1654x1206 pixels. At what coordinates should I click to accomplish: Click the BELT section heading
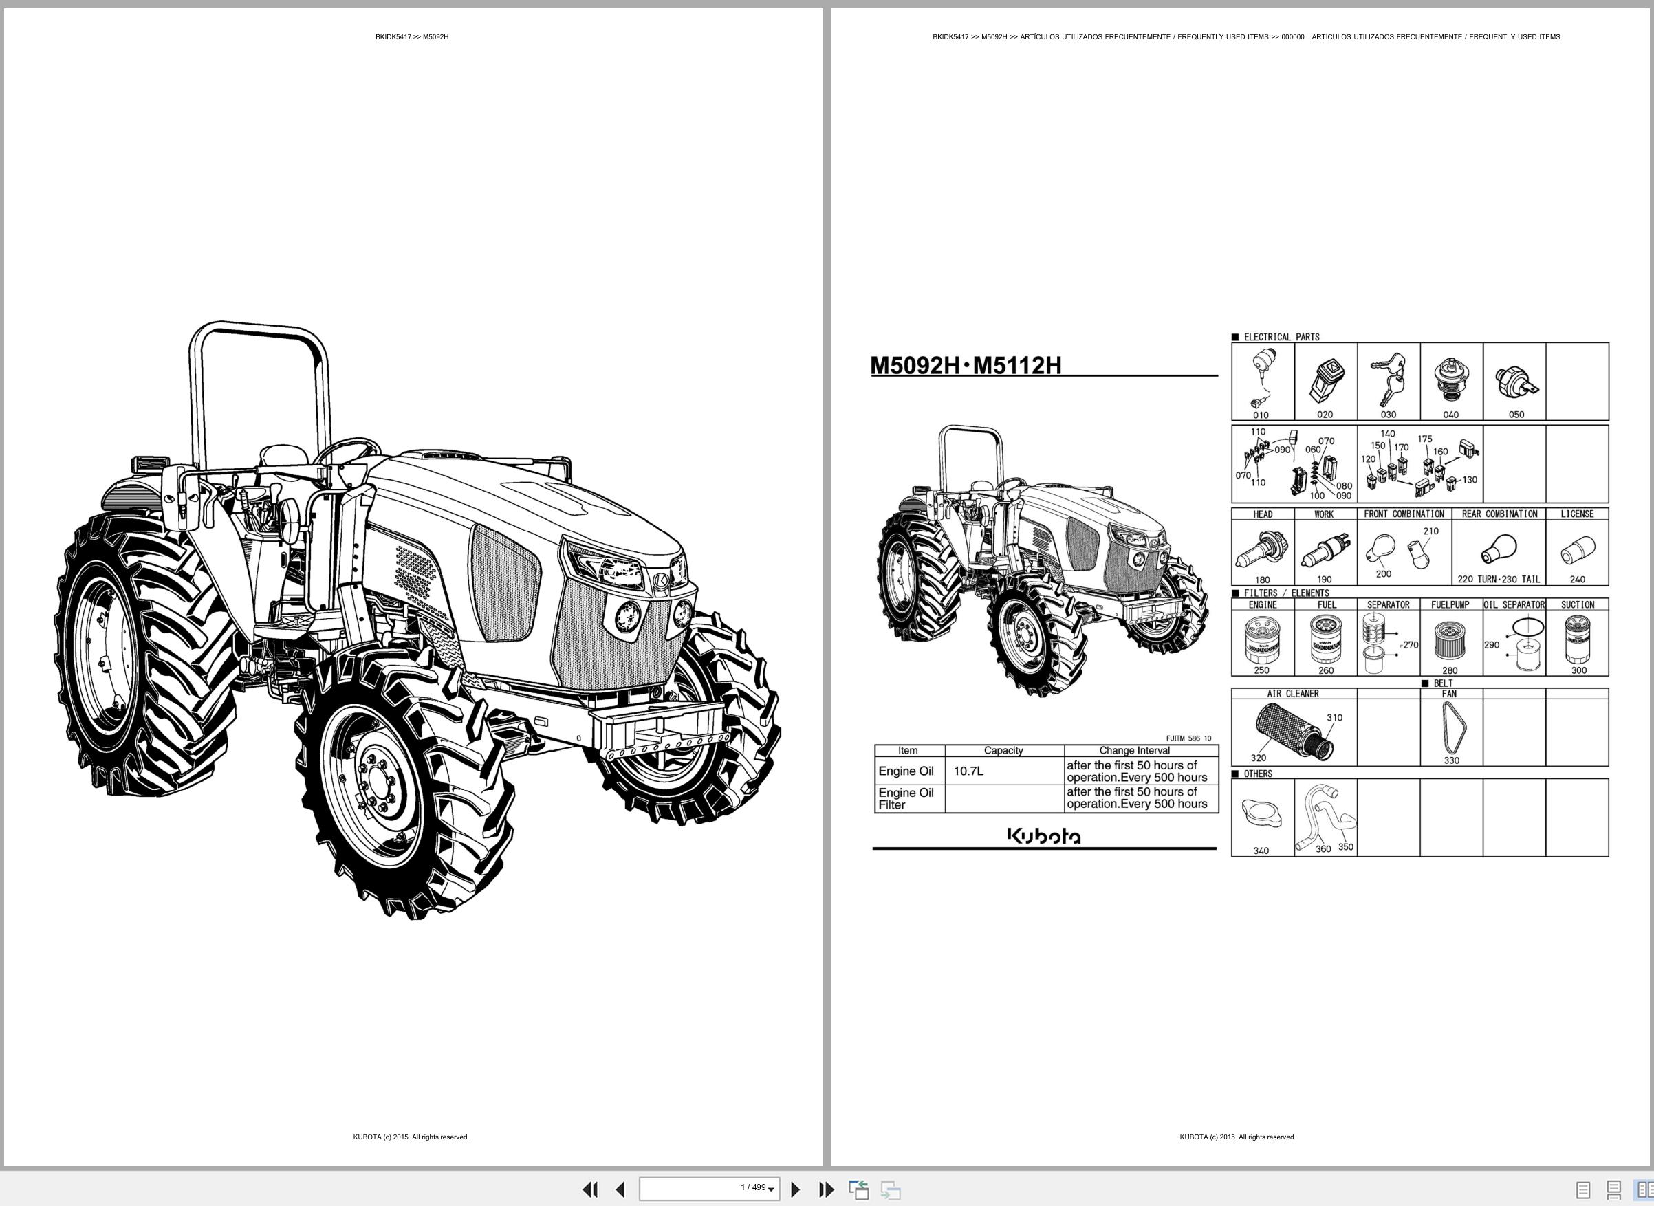point(1443,684)
